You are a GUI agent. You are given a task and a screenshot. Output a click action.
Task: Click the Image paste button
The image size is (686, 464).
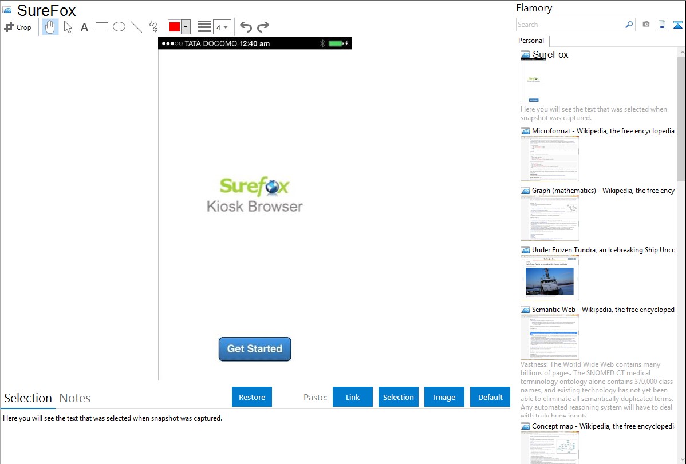coord(444,396)
